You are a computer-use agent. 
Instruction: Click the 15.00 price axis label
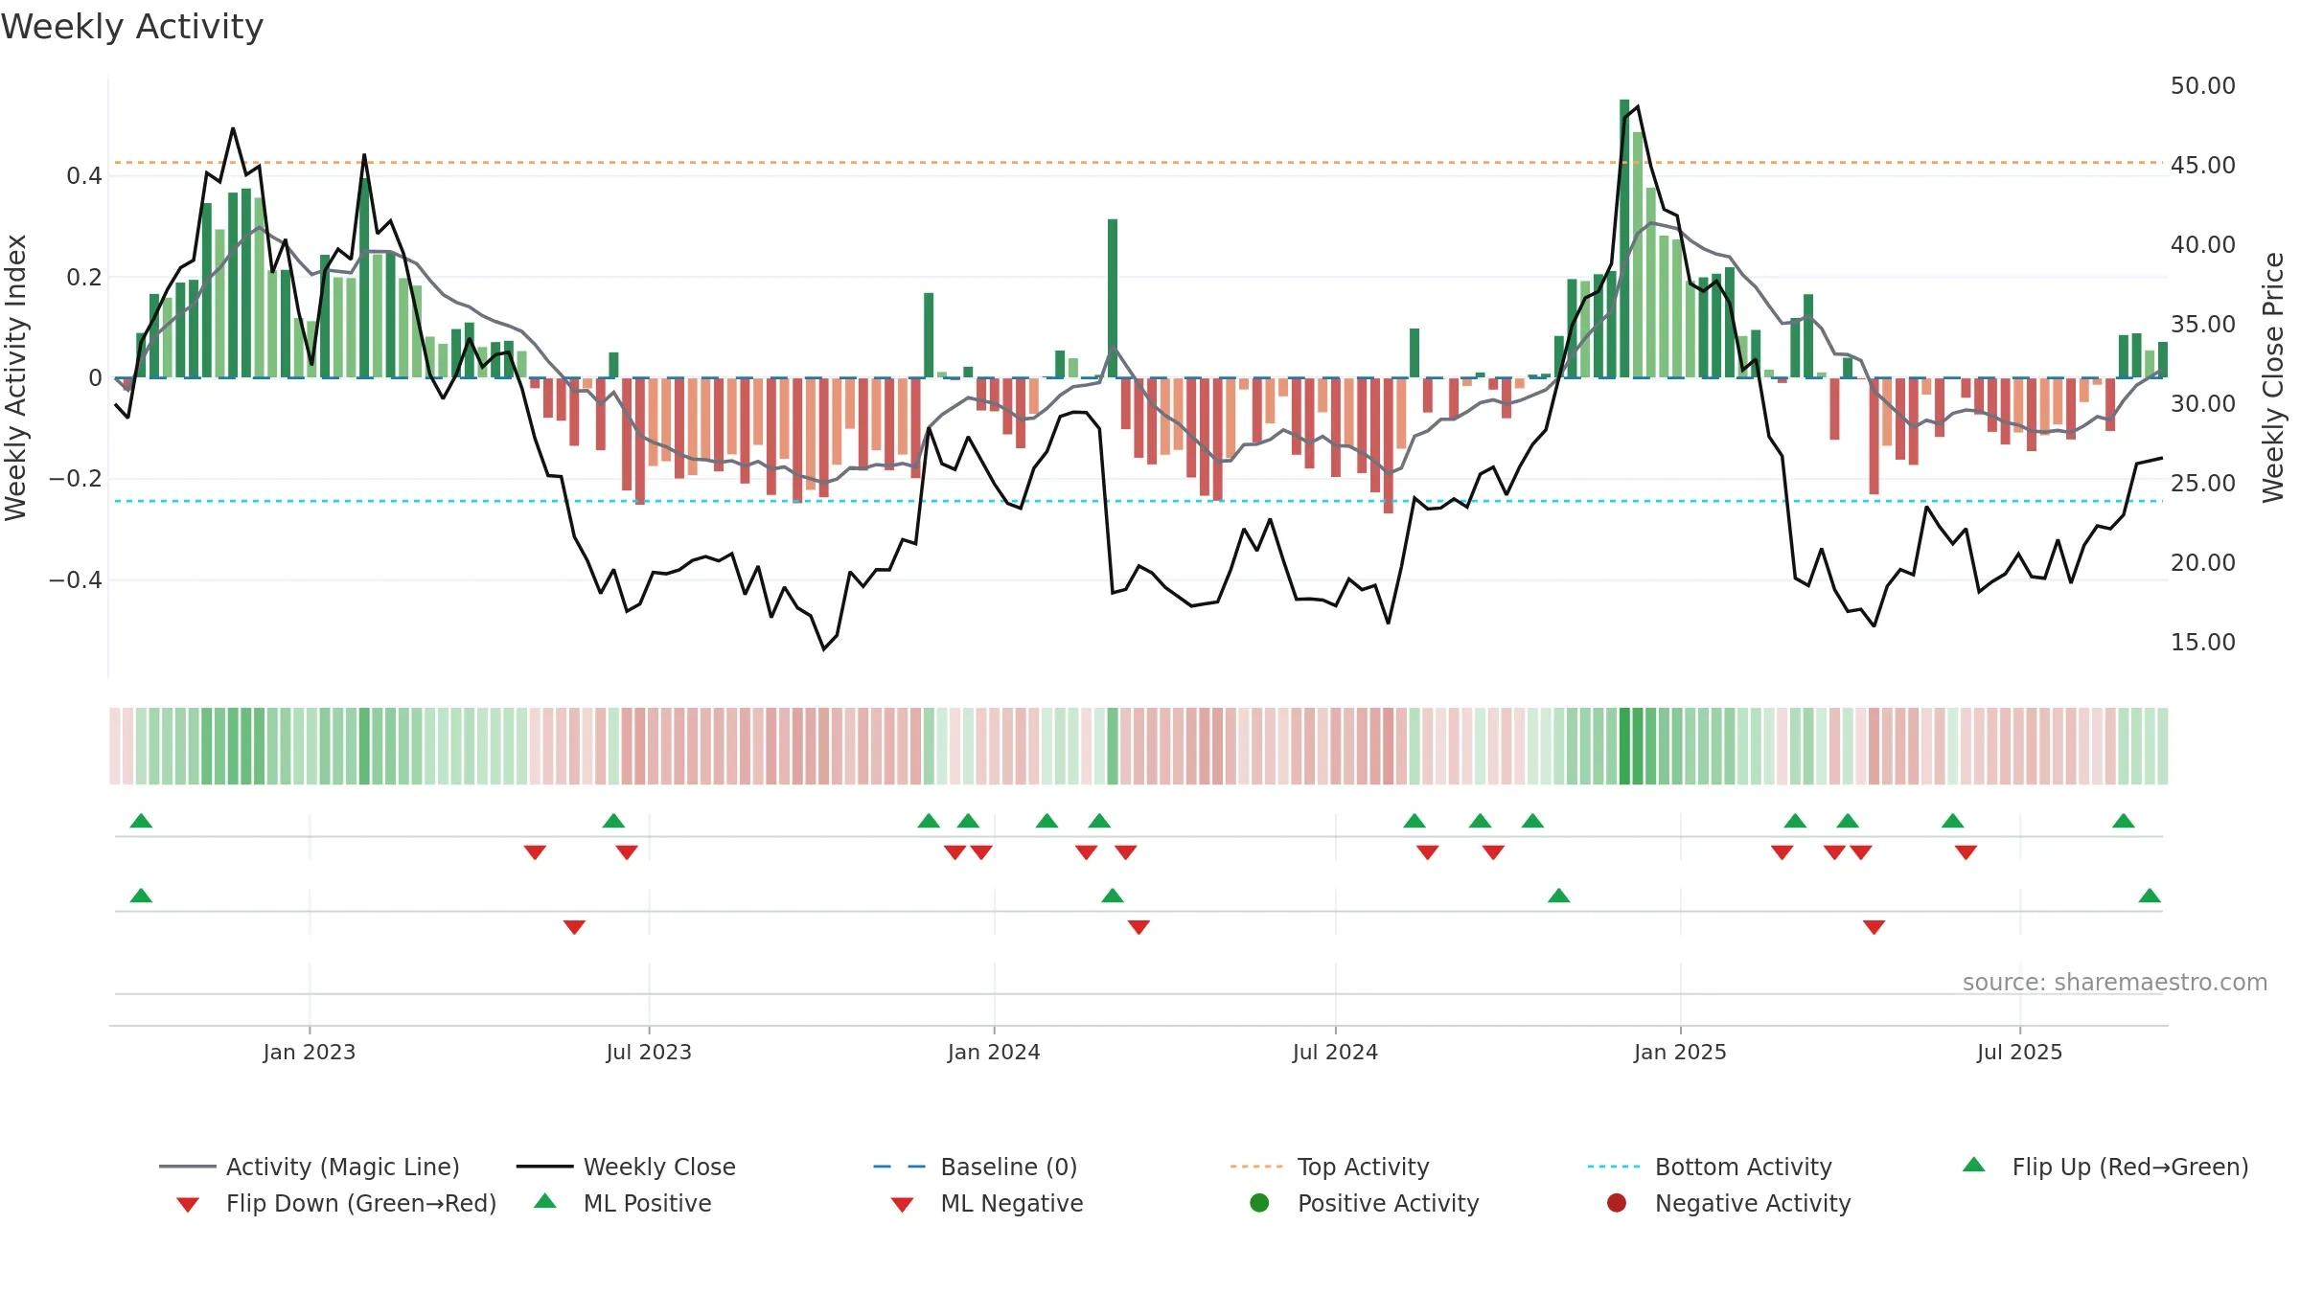click(x=2202, y=643)
